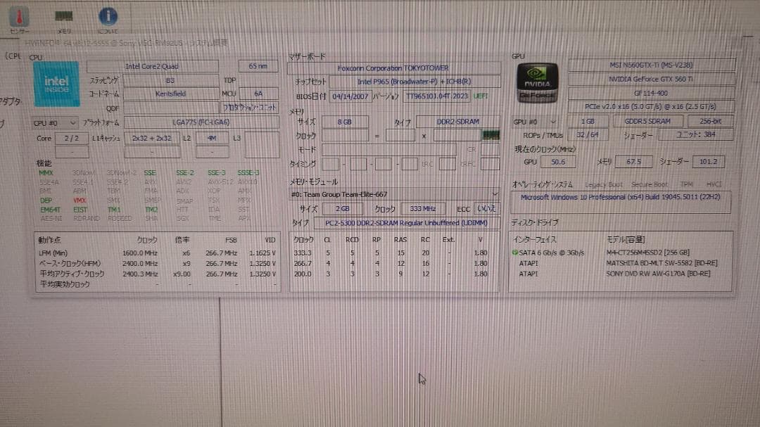Viewport: 760px width, 427px height.
Task: Click the VMX virtualization feature indicator
Action: pyautogui.click(x=80, y=200)
